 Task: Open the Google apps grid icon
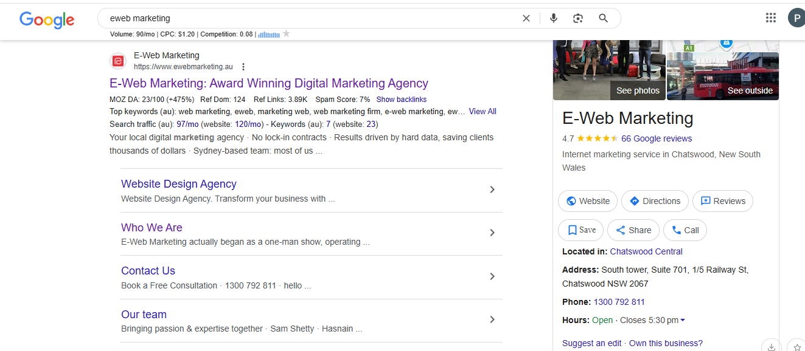coord(771,18)
